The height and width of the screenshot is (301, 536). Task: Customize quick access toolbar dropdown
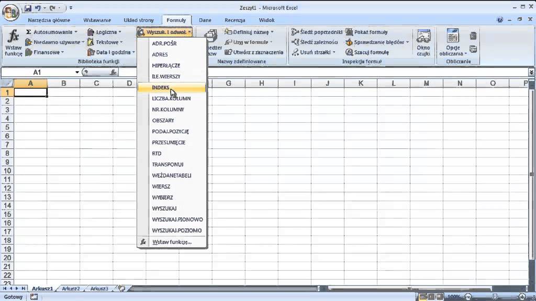click(71, 8)
